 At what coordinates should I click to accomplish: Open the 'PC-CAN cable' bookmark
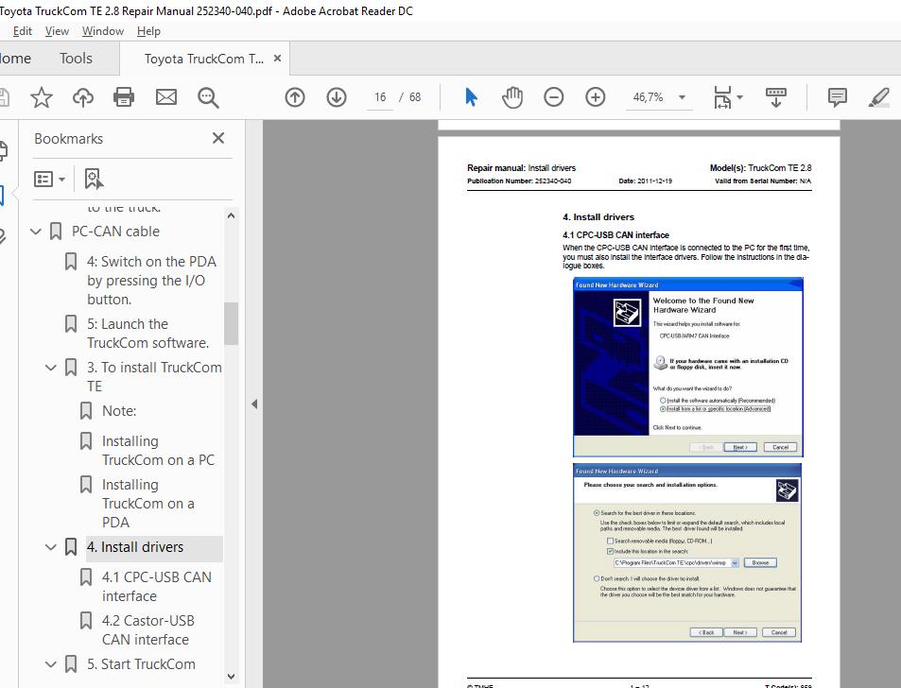coord(115,232)
